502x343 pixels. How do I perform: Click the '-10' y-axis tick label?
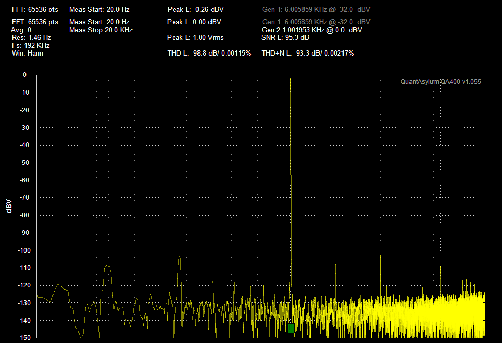pyautogui.click(x=24, y=93)
